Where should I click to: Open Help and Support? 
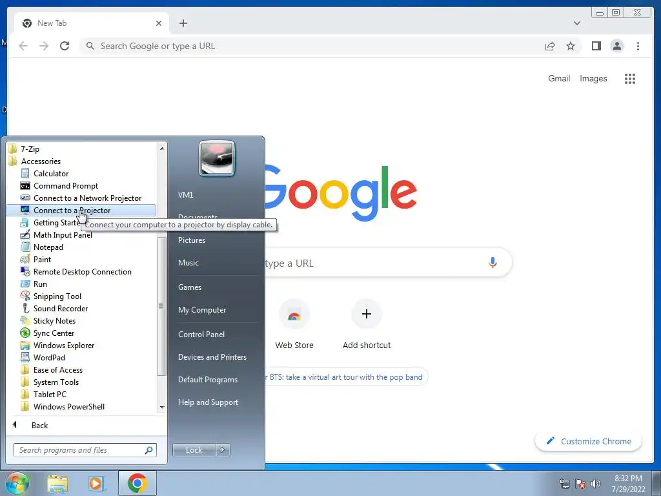pos(208,402)
